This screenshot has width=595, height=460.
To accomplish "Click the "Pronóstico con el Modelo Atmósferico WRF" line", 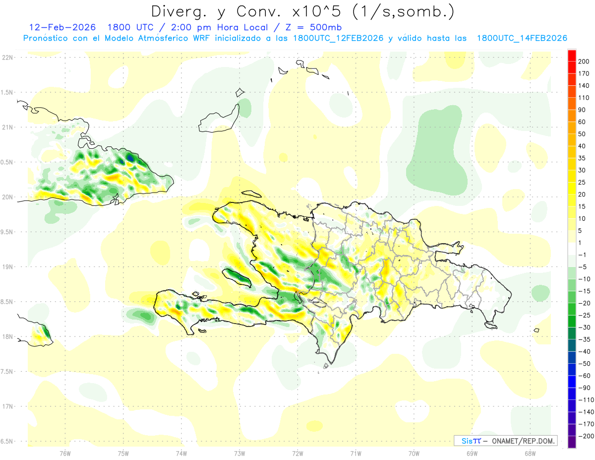I will click(118, 38).
